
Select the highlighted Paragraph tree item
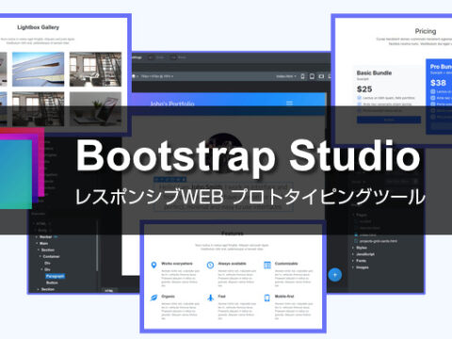pyautogui.click(x=55, y=276)
